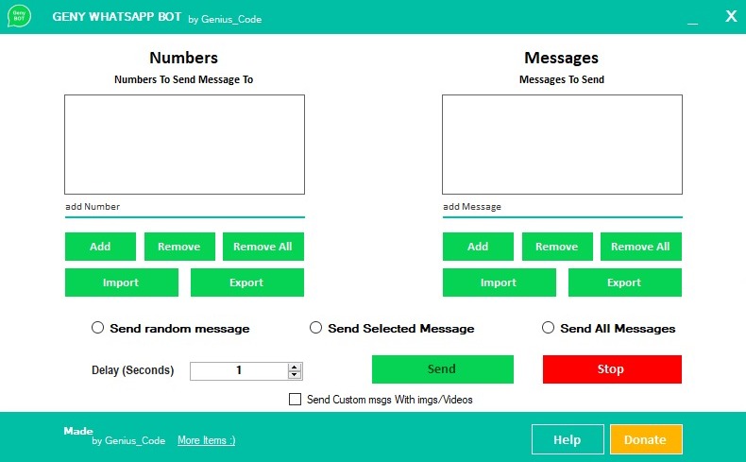Remove selected message from Messages list
The height and width of the screenshot is (462, 746).
[x=557, y=247]
